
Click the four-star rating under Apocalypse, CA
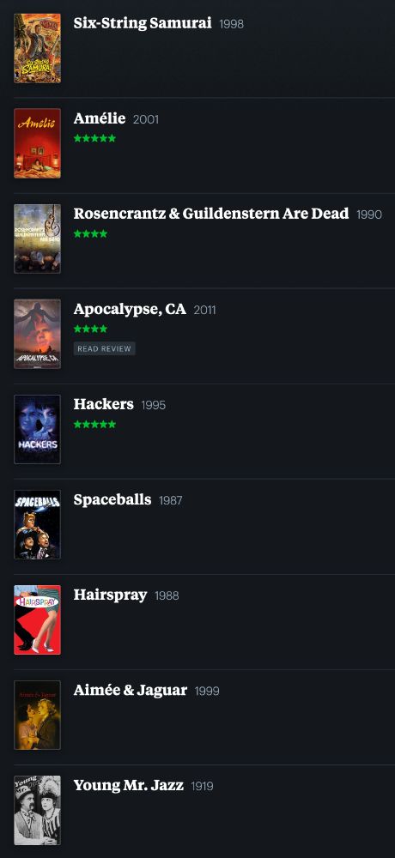90,329
